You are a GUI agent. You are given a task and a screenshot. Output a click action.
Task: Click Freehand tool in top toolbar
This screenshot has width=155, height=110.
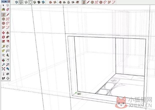tap(97, 2)
